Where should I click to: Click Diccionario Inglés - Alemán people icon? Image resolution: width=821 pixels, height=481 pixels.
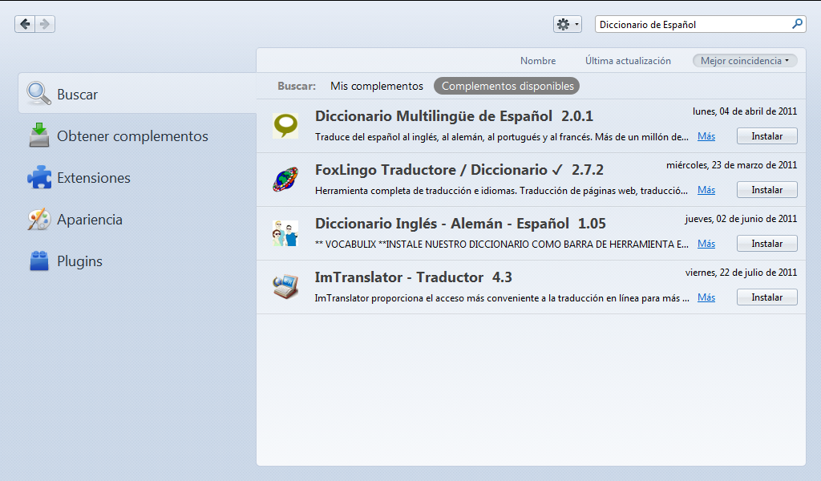(x=285, y=233)
